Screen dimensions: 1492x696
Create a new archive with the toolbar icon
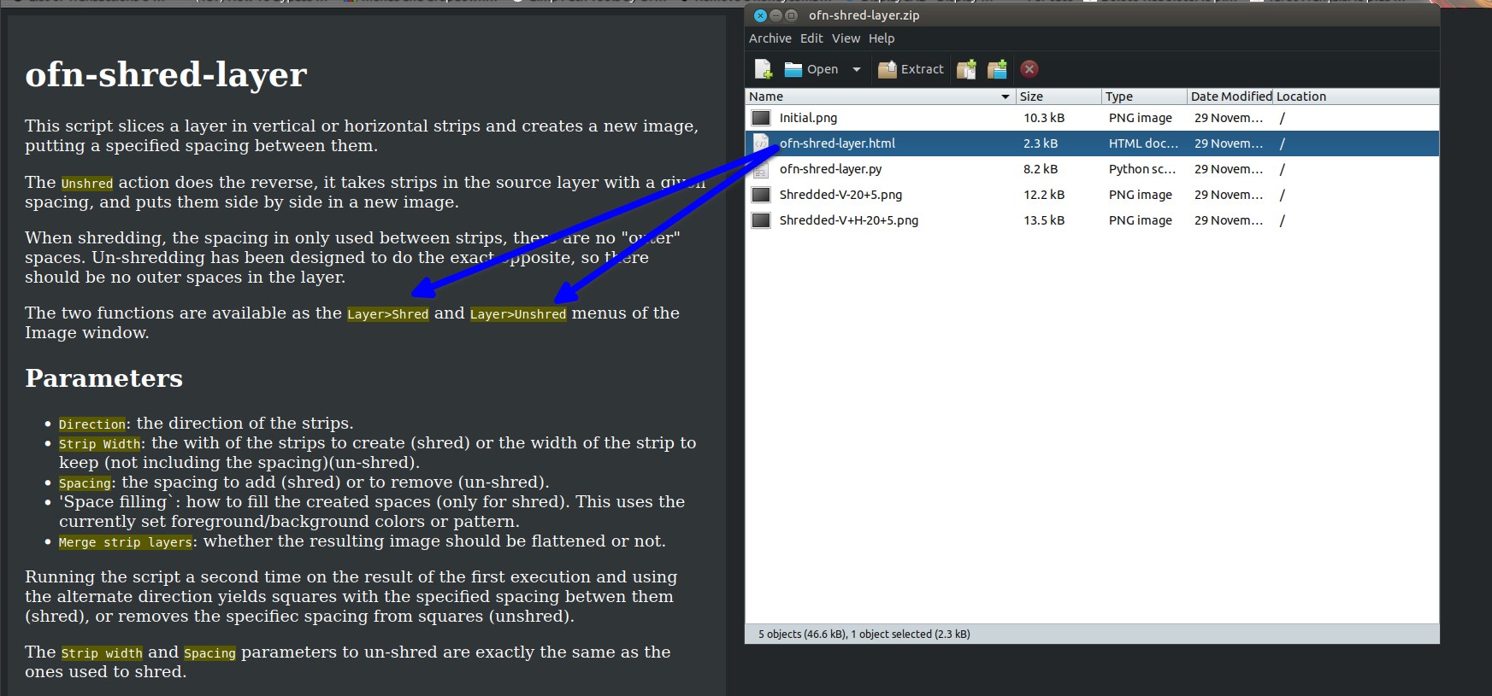tap(764, 69)
